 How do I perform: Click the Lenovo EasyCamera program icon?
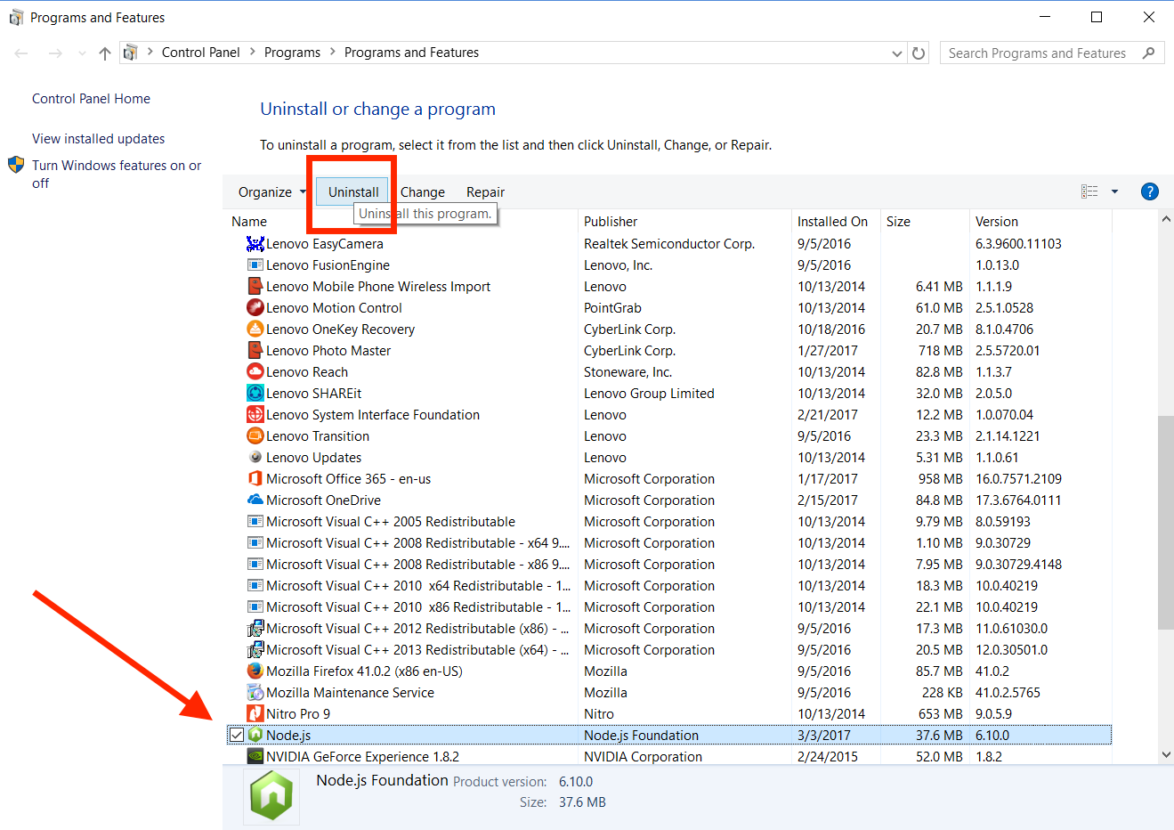click(x=255, y=243)
